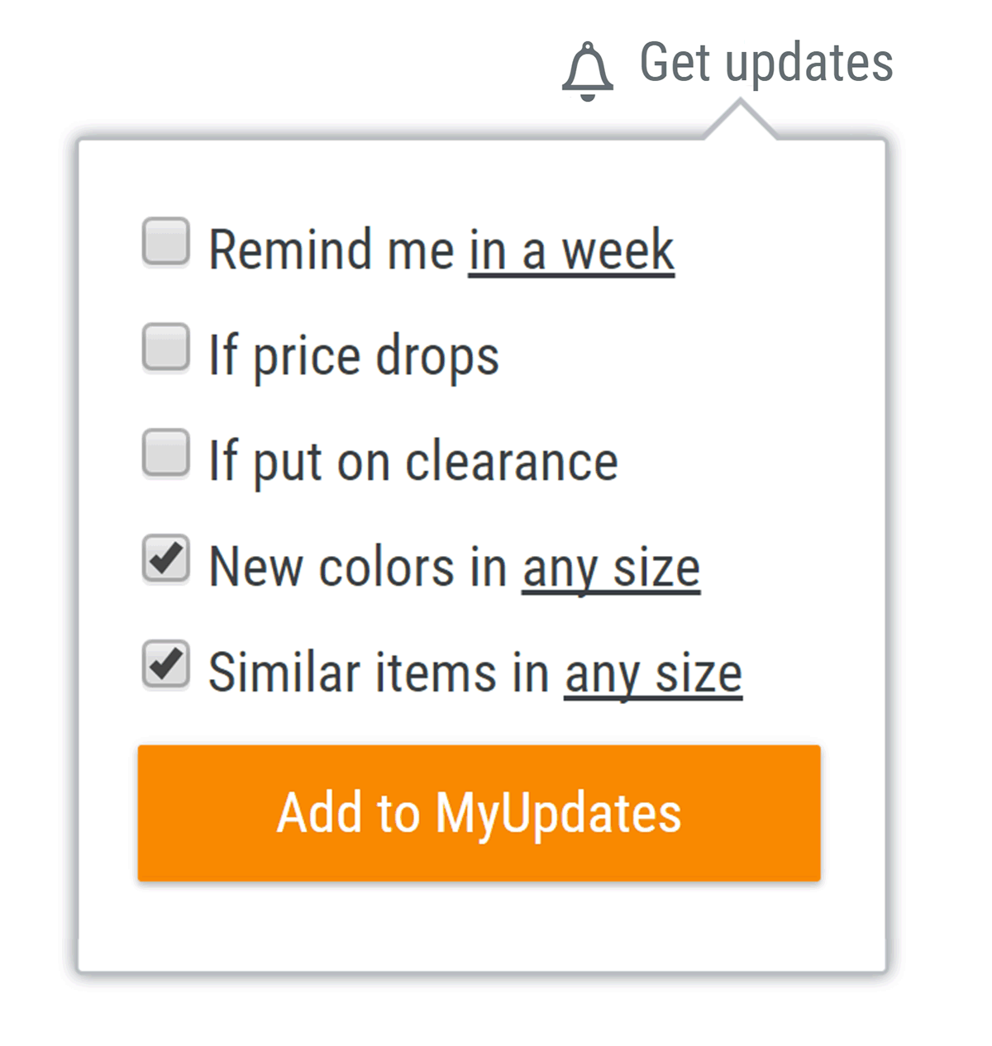Expand 'any size' option for Similar items
The width and height of the screenshot is (992, 1046).
(653, 674)
